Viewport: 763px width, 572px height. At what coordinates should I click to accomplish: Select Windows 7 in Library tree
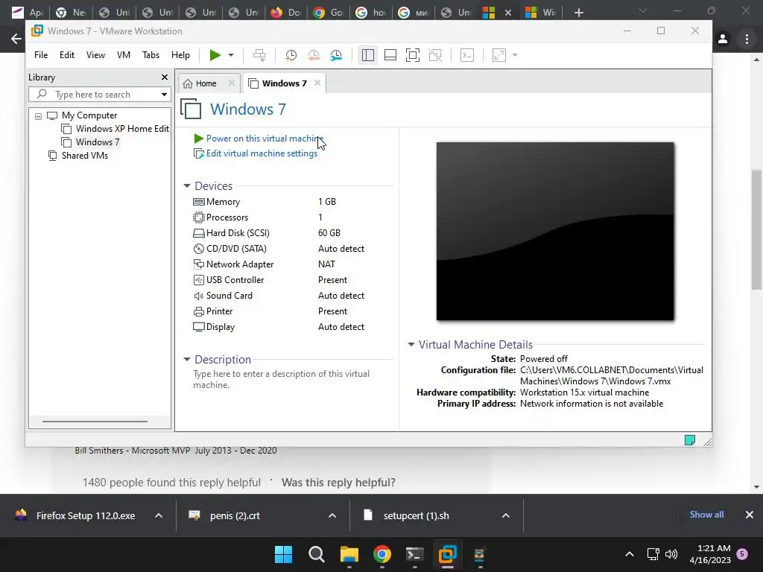point(98,142)
